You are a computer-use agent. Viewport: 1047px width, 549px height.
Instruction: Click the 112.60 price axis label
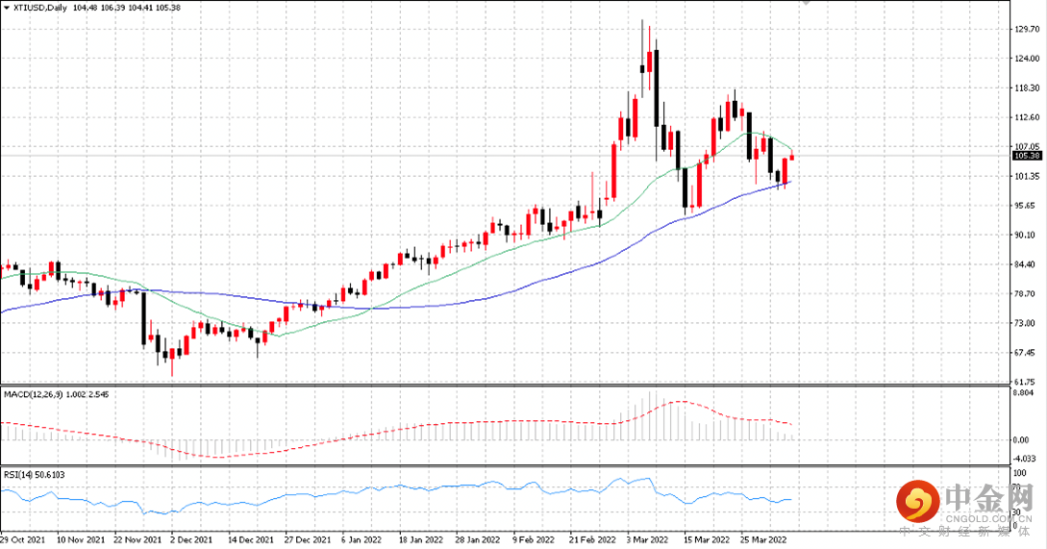tap(1027, 117)
